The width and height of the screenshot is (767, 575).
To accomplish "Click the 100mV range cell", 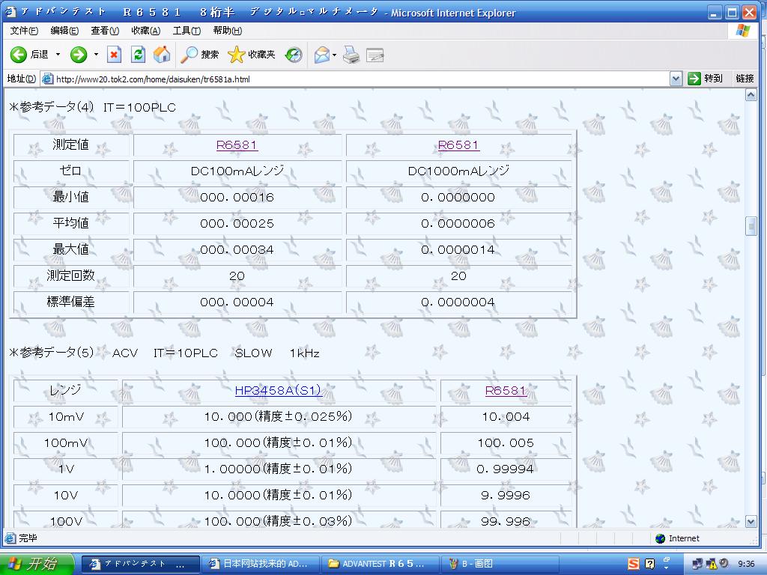I will click(66, 443).
